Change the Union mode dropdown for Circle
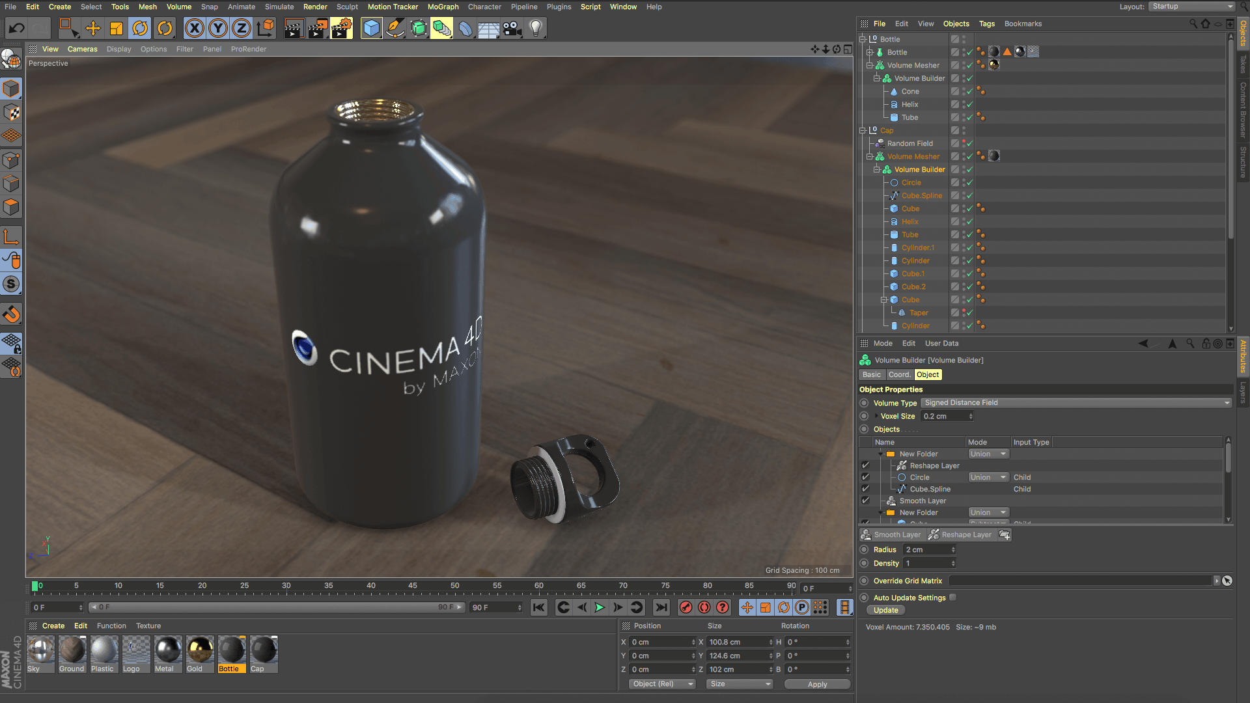The width and height of the screenshot is (1250, 703). [x=988, y=477]
